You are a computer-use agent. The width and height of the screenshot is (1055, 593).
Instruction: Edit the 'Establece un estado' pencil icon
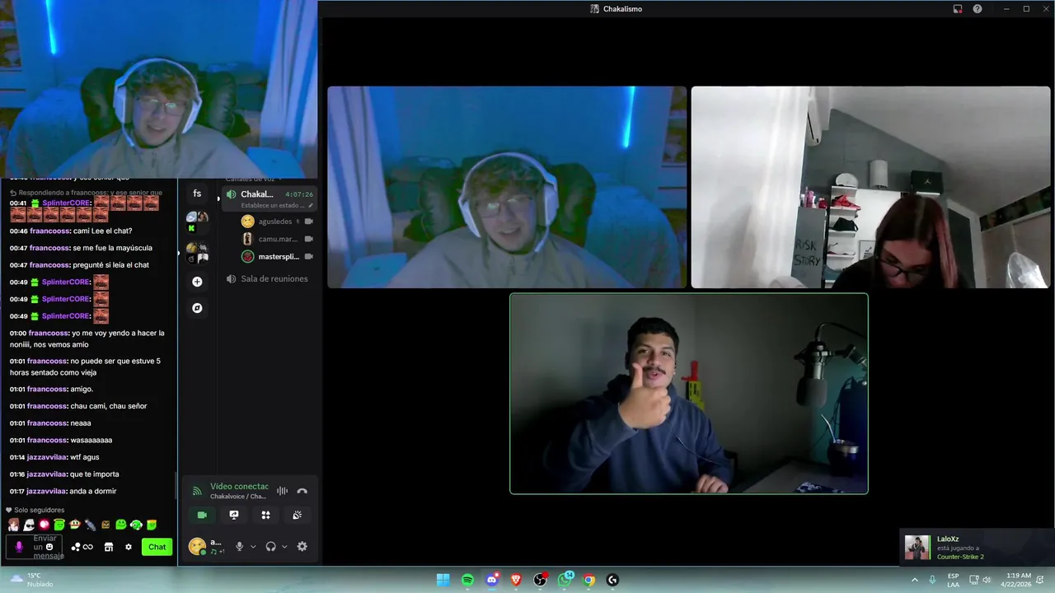click(x=311, y=206)
